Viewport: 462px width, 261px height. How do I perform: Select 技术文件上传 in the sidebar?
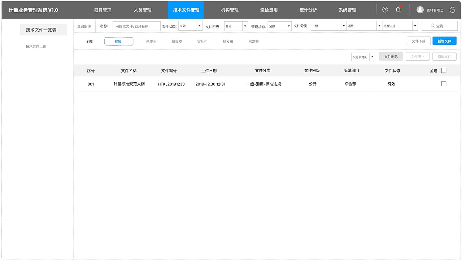coord(36,47)
